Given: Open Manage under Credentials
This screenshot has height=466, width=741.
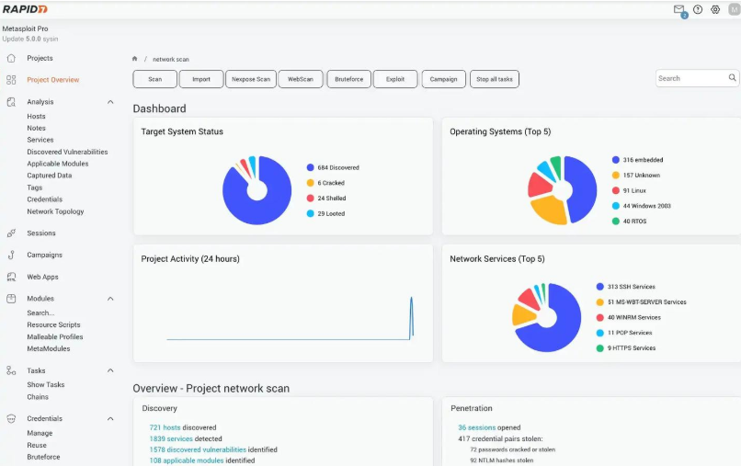Looking at the screenshot, I should click(40, 433).
